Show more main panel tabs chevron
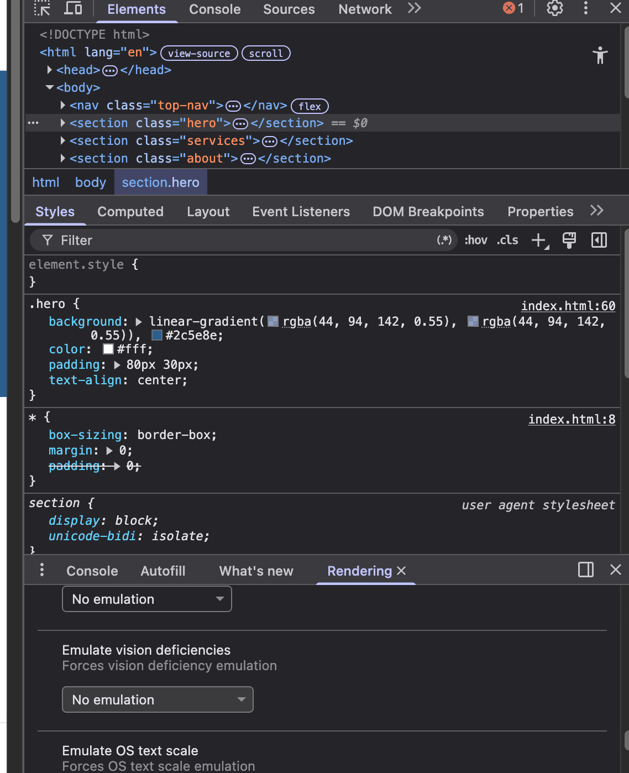This screenshot has width=629, height=773. [x=415, y=8]
